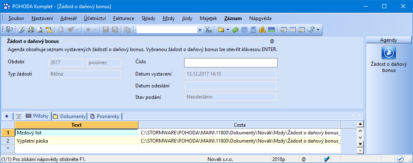Switch to the Přílohy tab
This screenshot has width=413, height=163.
[x=37, y=116]
